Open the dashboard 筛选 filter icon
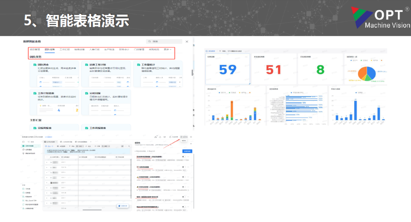This screenshot has width=411, height=222. [220, 51]
